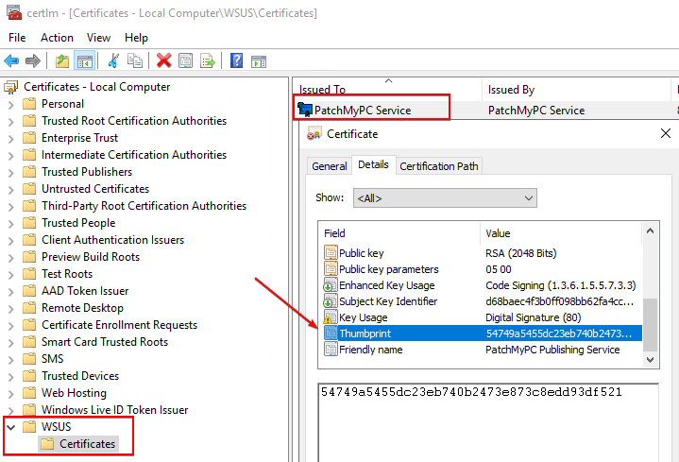Expand the Remote Desktop node
Viewport: 679px width, 462px height.
tap(11, 308)
